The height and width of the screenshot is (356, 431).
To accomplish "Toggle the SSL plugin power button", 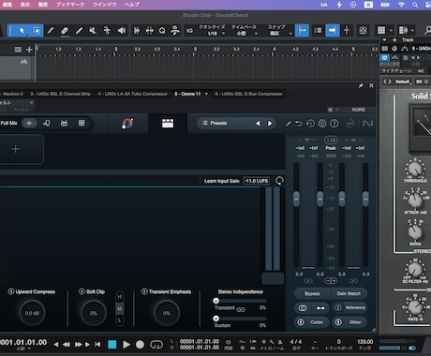I will pyautogui.click(x=384, y=57).
